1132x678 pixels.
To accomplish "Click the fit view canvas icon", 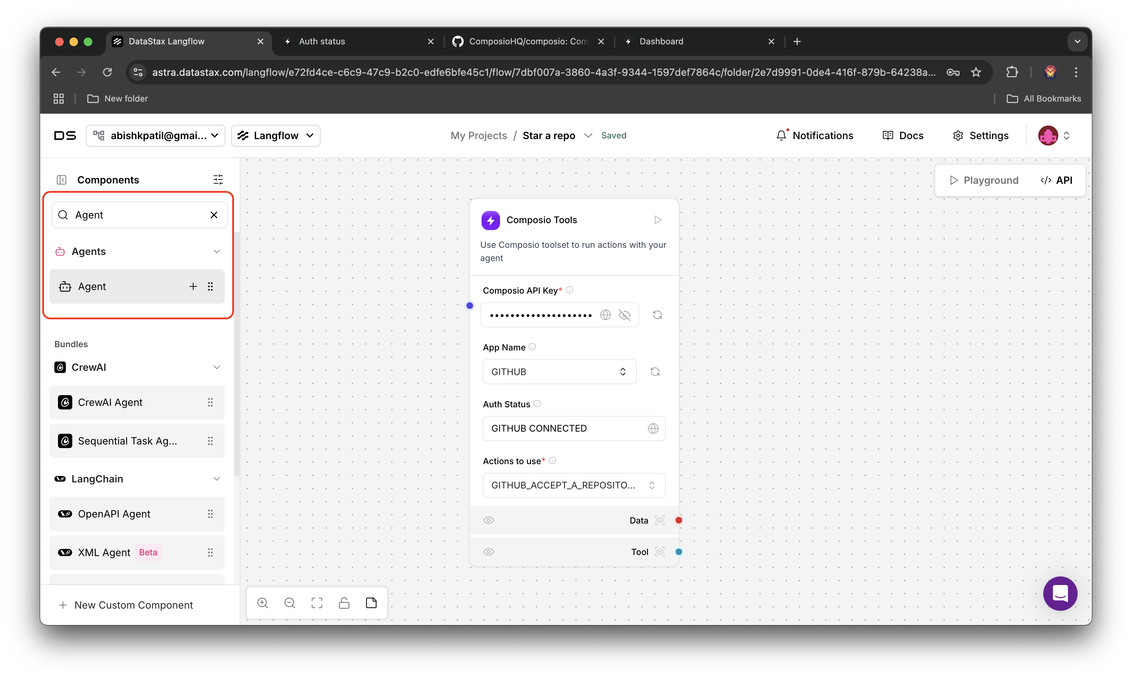I will tap(317, 603).
